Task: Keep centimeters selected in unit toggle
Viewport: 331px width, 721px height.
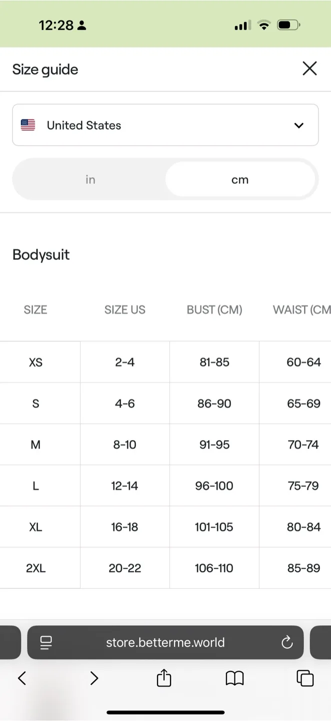Action: tap(240, 179)
